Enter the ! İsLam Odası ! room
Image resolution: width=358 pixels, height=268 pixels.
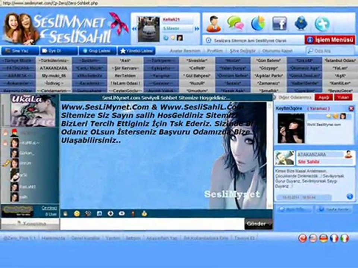125,83
